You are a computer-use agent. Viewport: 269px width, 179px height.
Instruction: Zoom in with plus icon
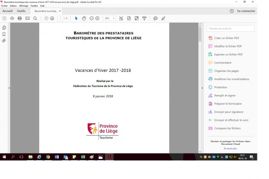97,18
